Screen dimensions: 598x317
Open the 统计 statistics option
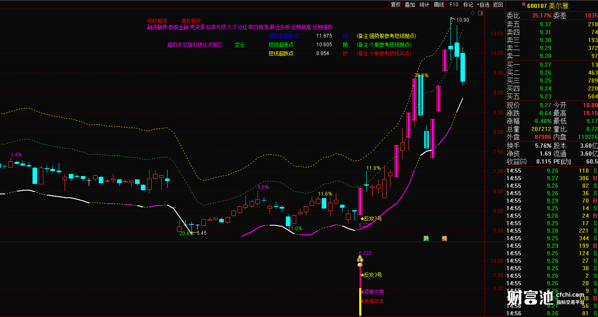point(424,5)
